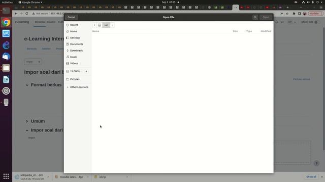325x182 pixels.
Task: Open USB drive icon in dock
Action: tap(6, 102)
